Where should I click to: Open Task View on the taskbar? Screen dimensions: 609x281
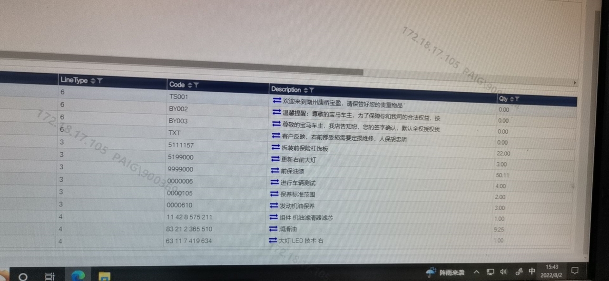pyautogui.click(x=49, y=276)
